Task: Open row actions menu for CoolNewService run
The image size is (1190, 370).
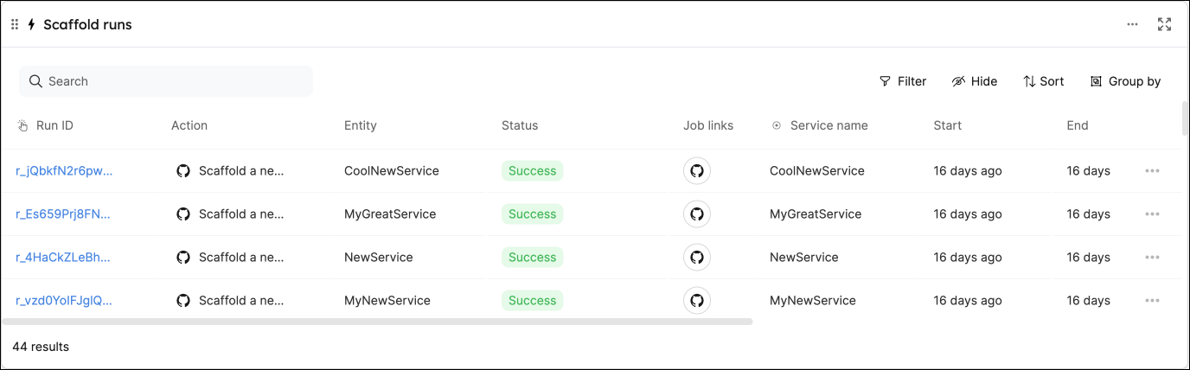Action: pos(1152,171)
